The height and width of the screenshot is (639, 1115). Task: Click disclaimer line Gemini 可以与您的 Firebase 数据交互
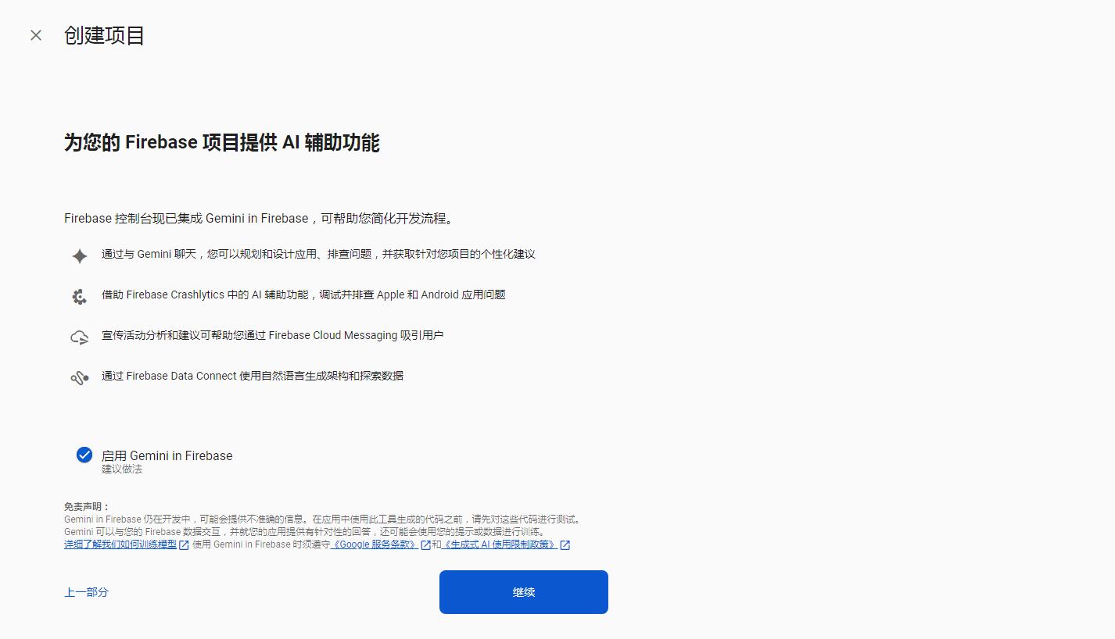(305, 531)
